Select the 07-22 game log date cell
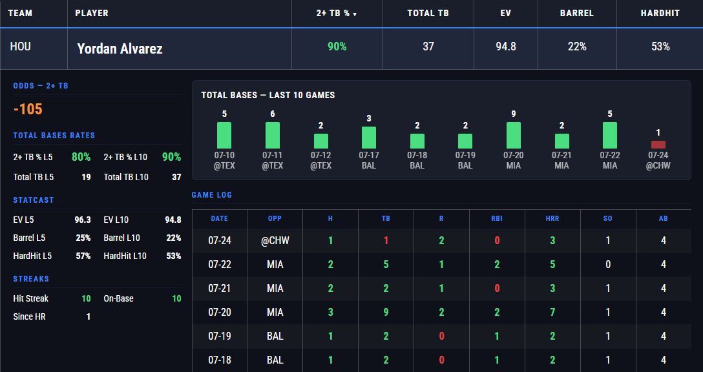This screenshot has height=372, width=703. pyautogui.click(x=220, y=264)
